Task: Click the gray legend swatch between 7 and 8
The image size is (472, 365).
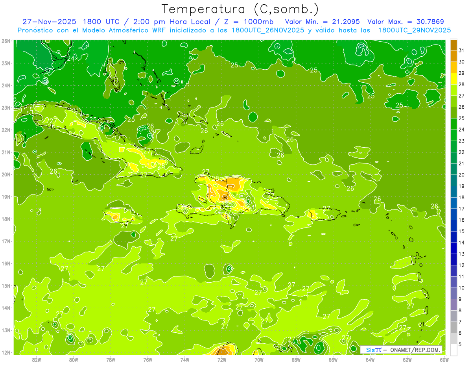Action: click(454, 316)
